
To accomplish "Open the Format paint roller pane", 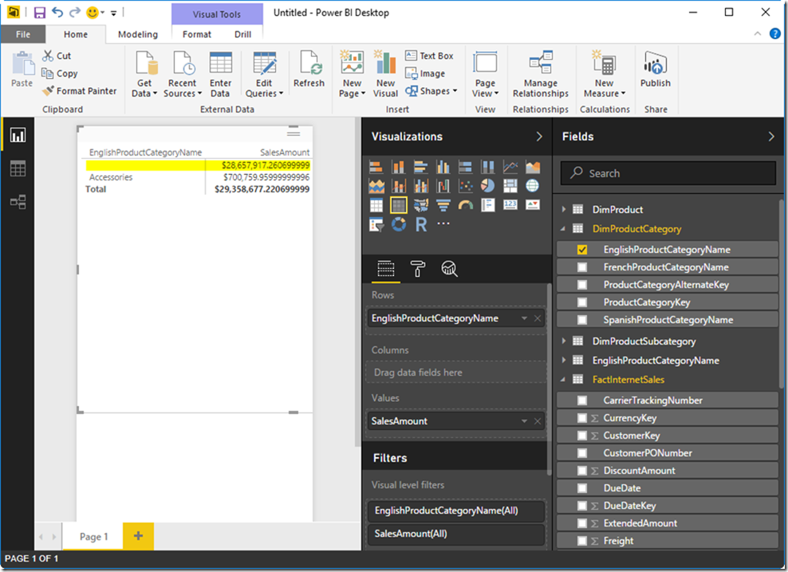I will 417,269.
